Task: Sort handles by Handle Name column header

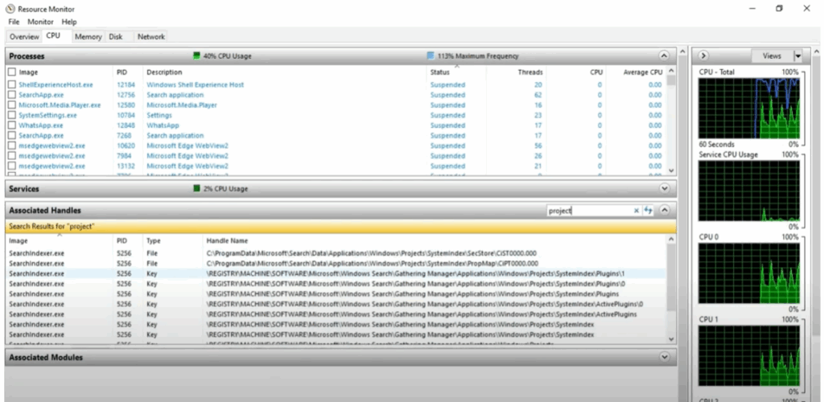Action: [226, 241]
